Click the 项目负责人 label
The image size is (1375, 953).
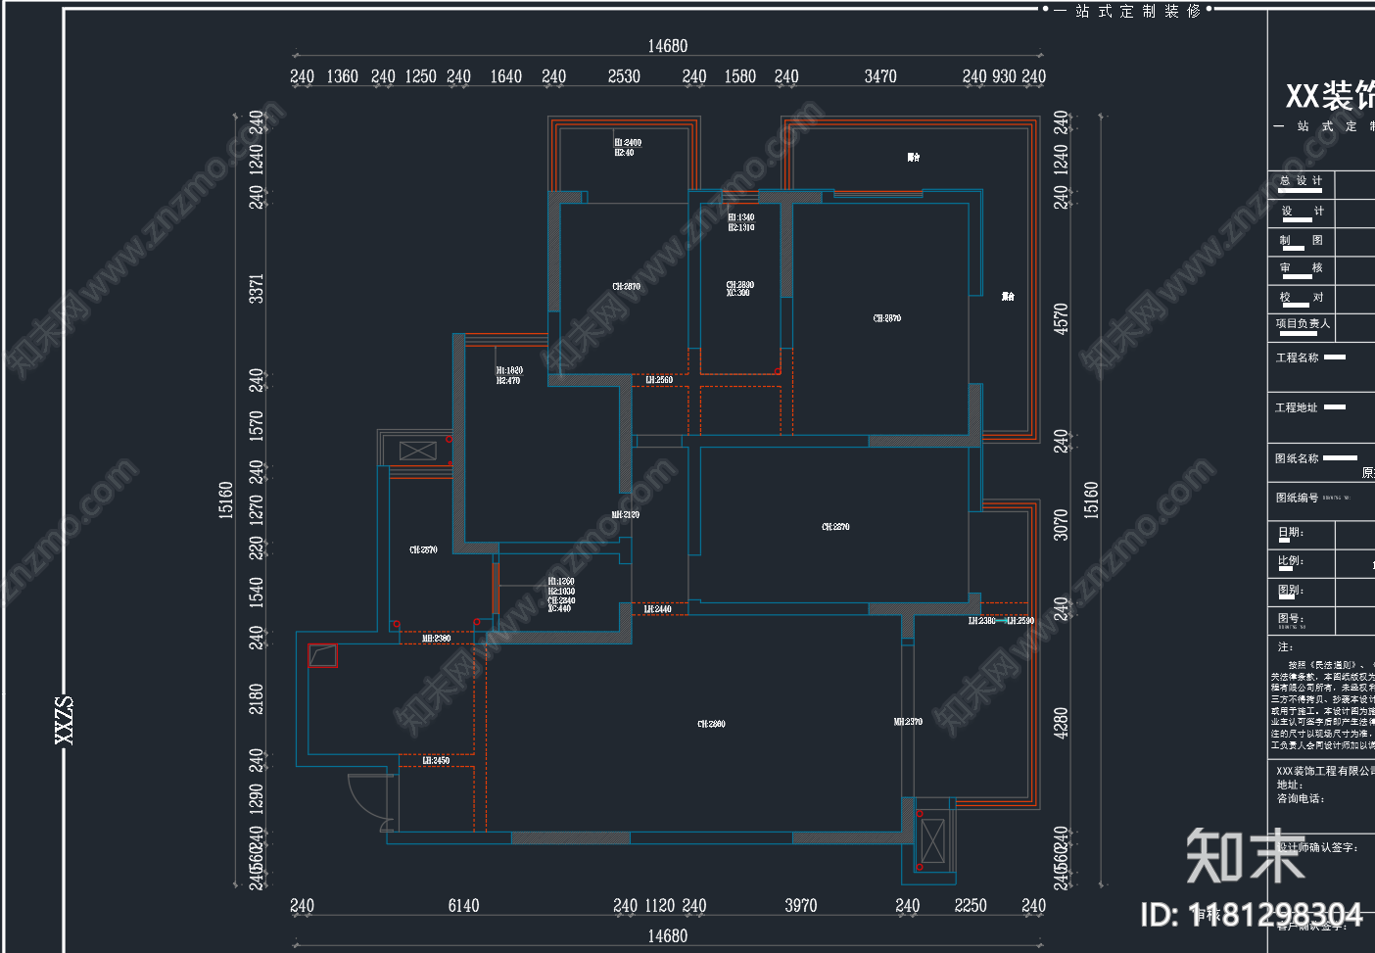1303,323
